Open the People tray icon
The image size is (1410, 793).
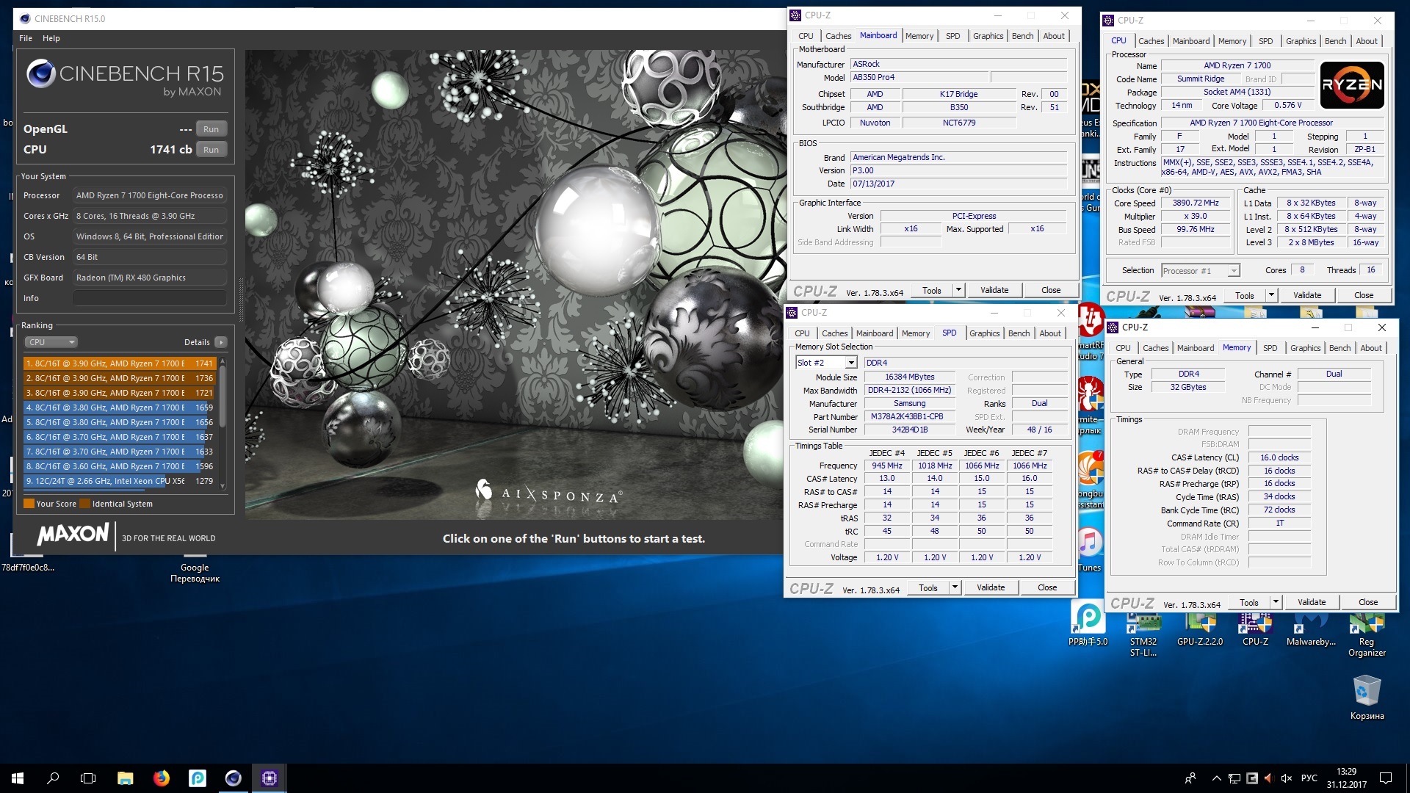pos(1190,778)
